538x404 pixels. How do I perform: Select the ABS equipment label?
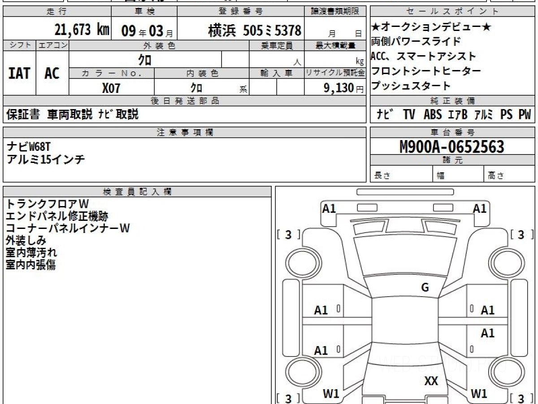coord(433,115)
